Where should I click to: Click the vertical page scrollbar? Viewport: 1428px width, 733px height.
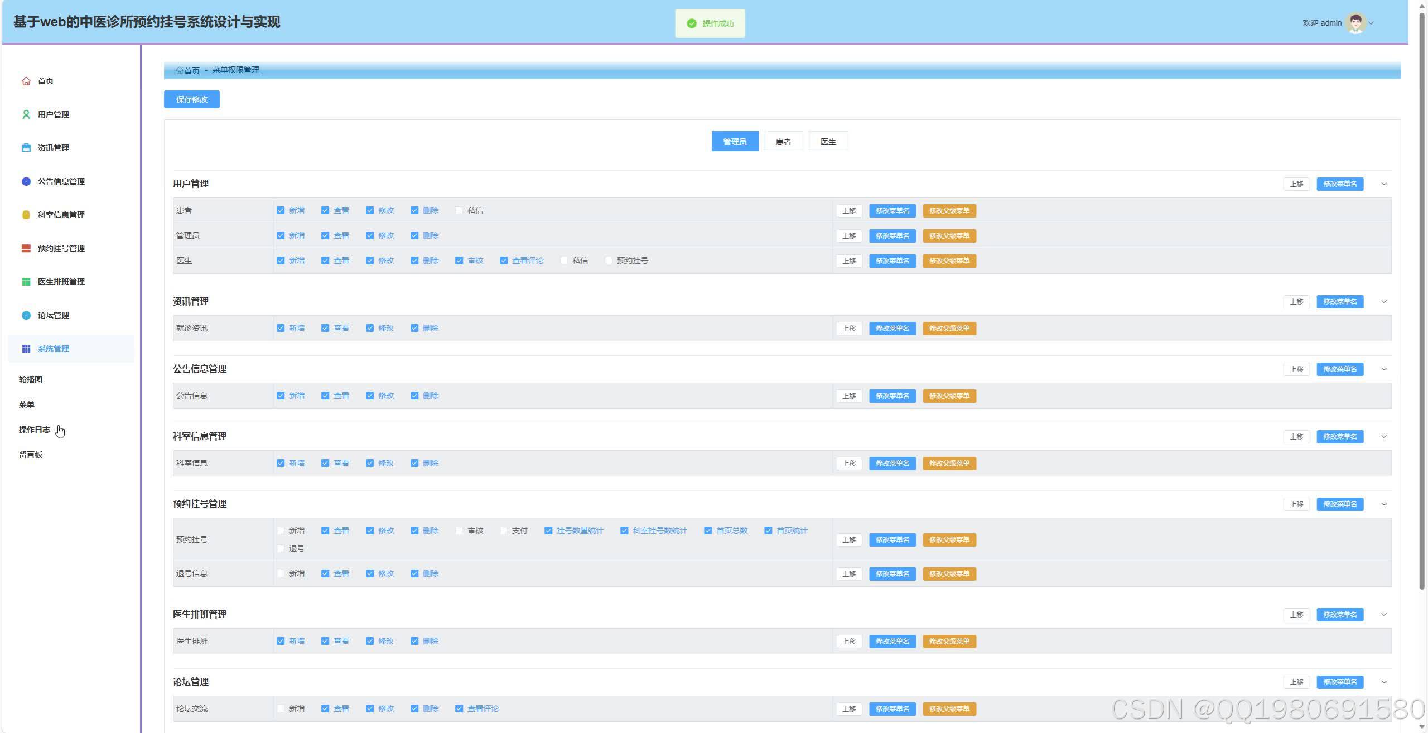coord(1422,301)
